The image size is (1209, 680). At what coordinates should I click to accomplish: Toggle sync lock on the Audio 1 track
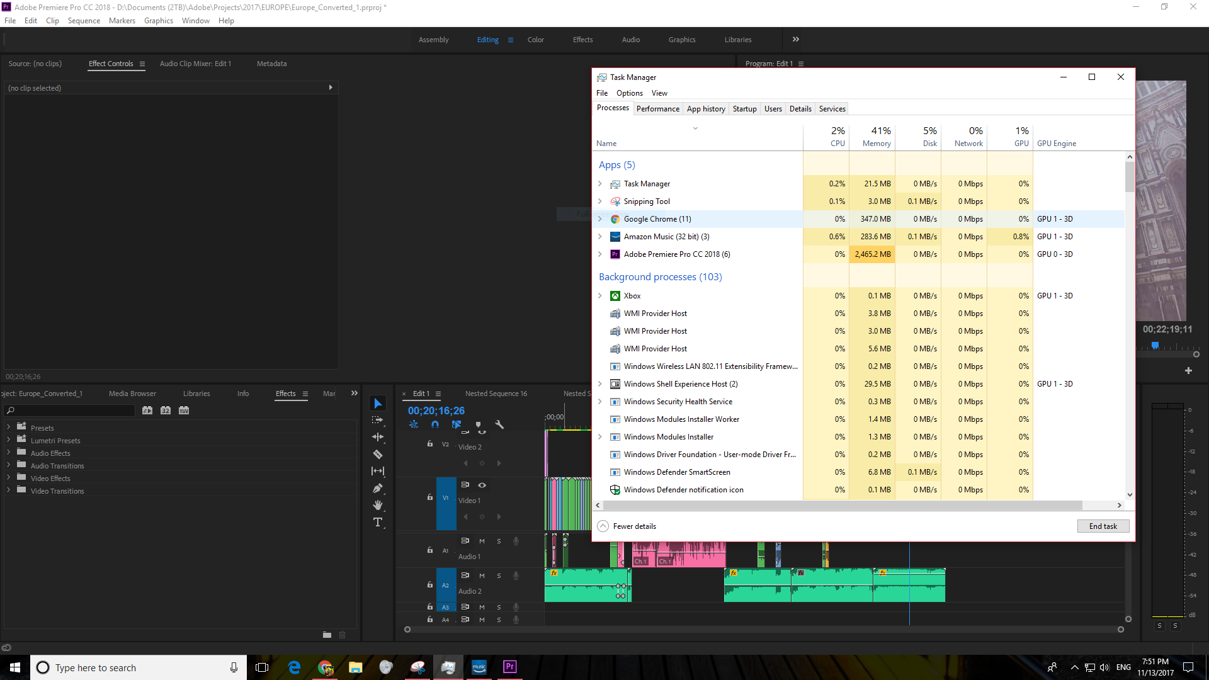click(x=465, y=541)
